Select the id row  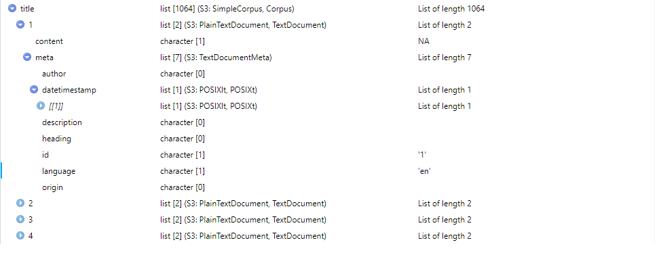click(332, 155)
